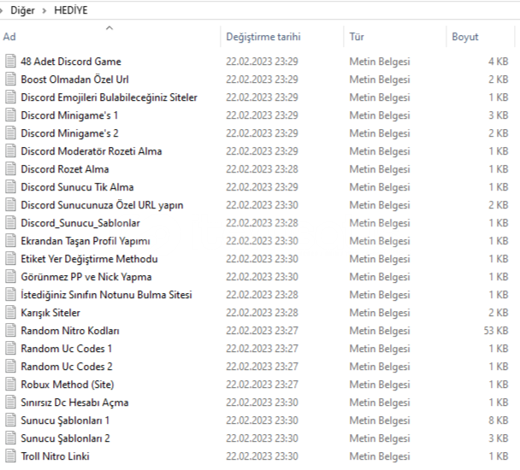Select Boost Olmadan Özel Url file name
The height and width of the screenshot is (470, 520).
[x=74, y=79]
